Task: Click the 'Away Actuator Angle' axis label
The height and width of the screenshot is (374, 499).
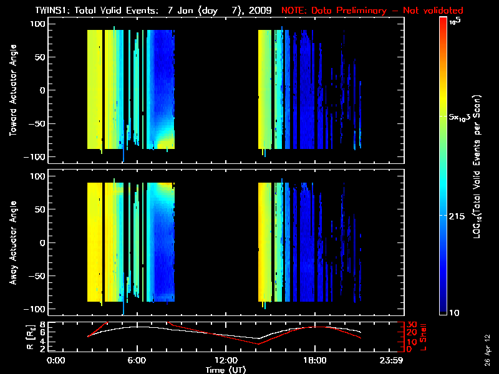Action: tap(12, 242)
